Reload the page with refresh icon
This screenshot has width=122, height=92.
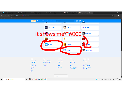pyautogui.click(x=6, y=16)
